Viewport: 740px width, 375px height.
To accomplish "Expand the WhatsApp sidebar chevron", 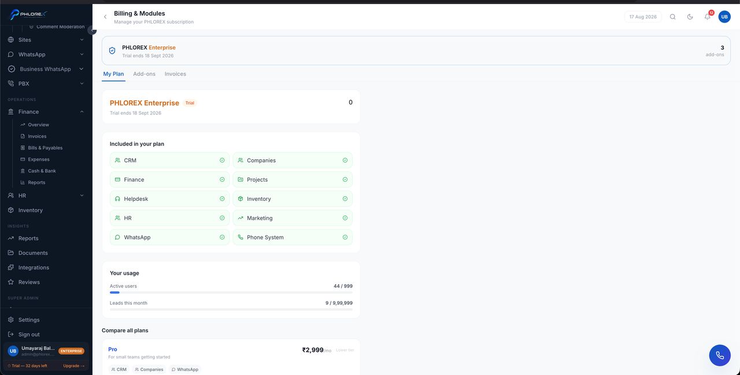I will (x=82, y=54).
